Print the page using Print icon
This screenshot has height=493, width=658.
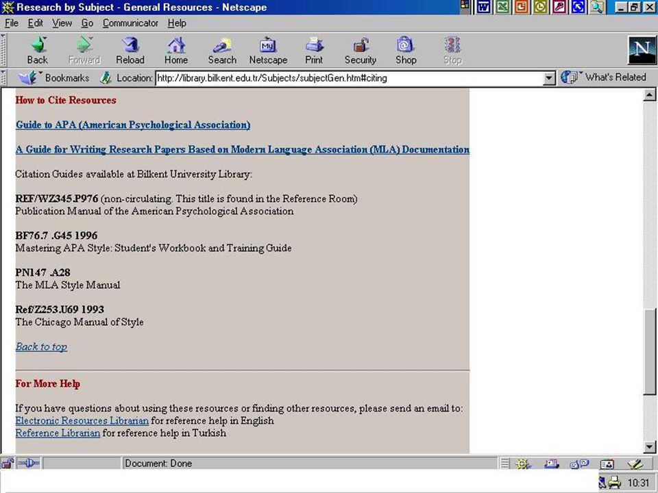point(314,50)
